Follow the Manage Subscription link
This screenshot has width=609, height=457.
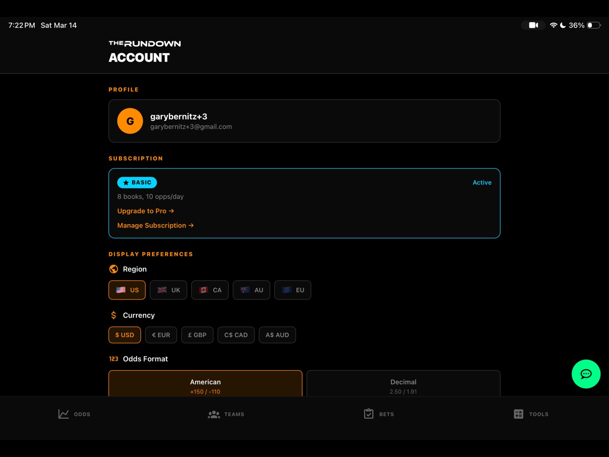tap(155, 226)
